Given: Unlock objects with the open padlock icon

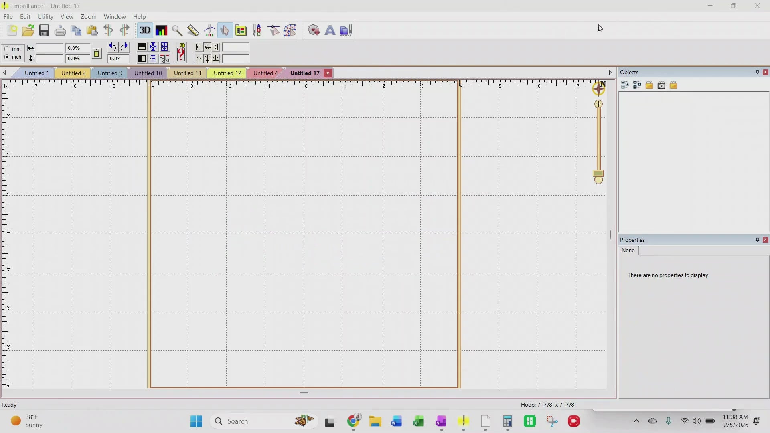Looking at the screenshot, I should 673,85.
